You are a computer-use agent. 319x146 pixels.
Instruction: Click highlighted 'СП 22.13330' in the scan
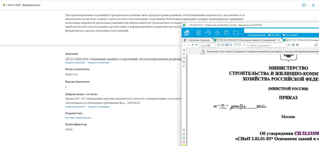point(307,134)
